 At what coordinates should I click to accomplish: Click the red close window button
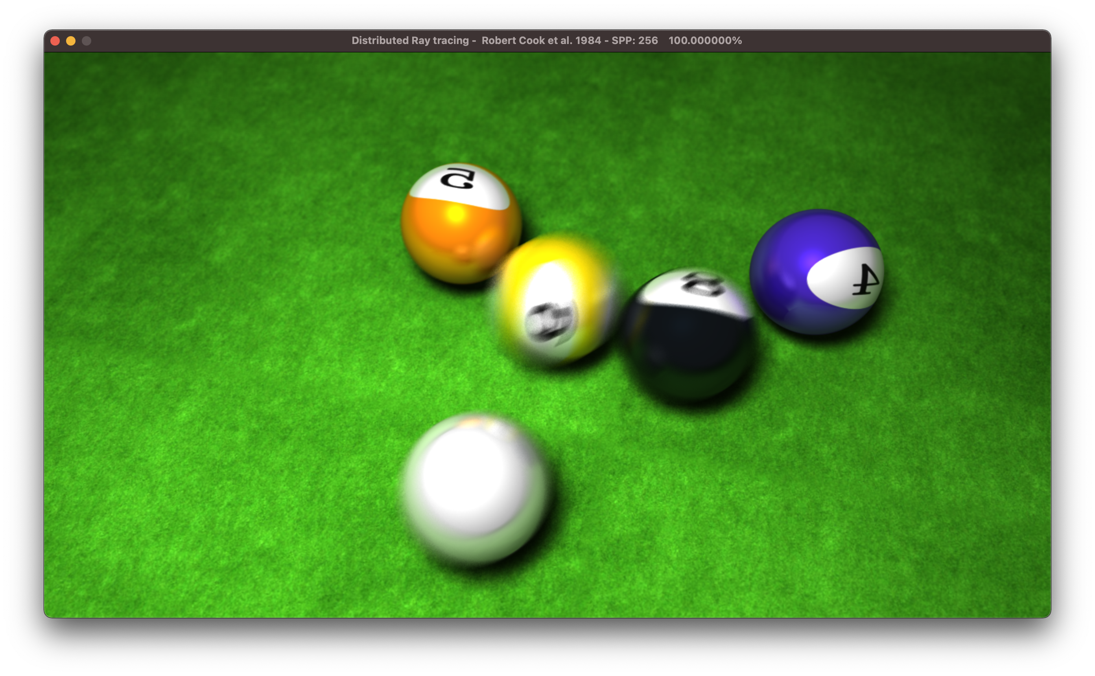click(x=55, y=41)
